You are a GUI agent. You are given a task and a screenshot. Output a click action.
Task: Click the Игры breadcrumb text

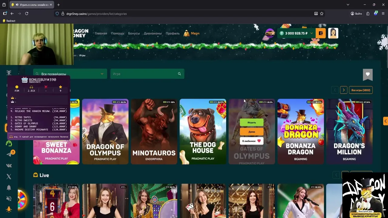pyautogui.click(x=82, y=55)
